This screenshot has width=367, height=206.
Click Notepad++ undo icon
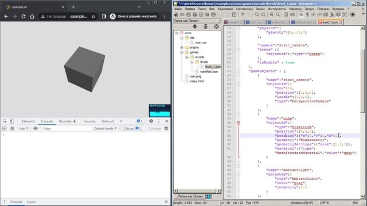click(x=242, y=14)
